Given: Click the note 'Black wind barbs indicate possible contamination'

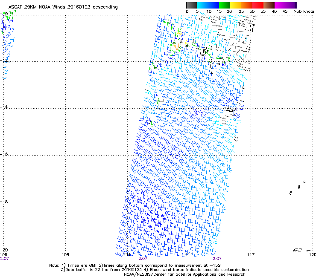Looking at the screenshot, I should pos(199,270).
